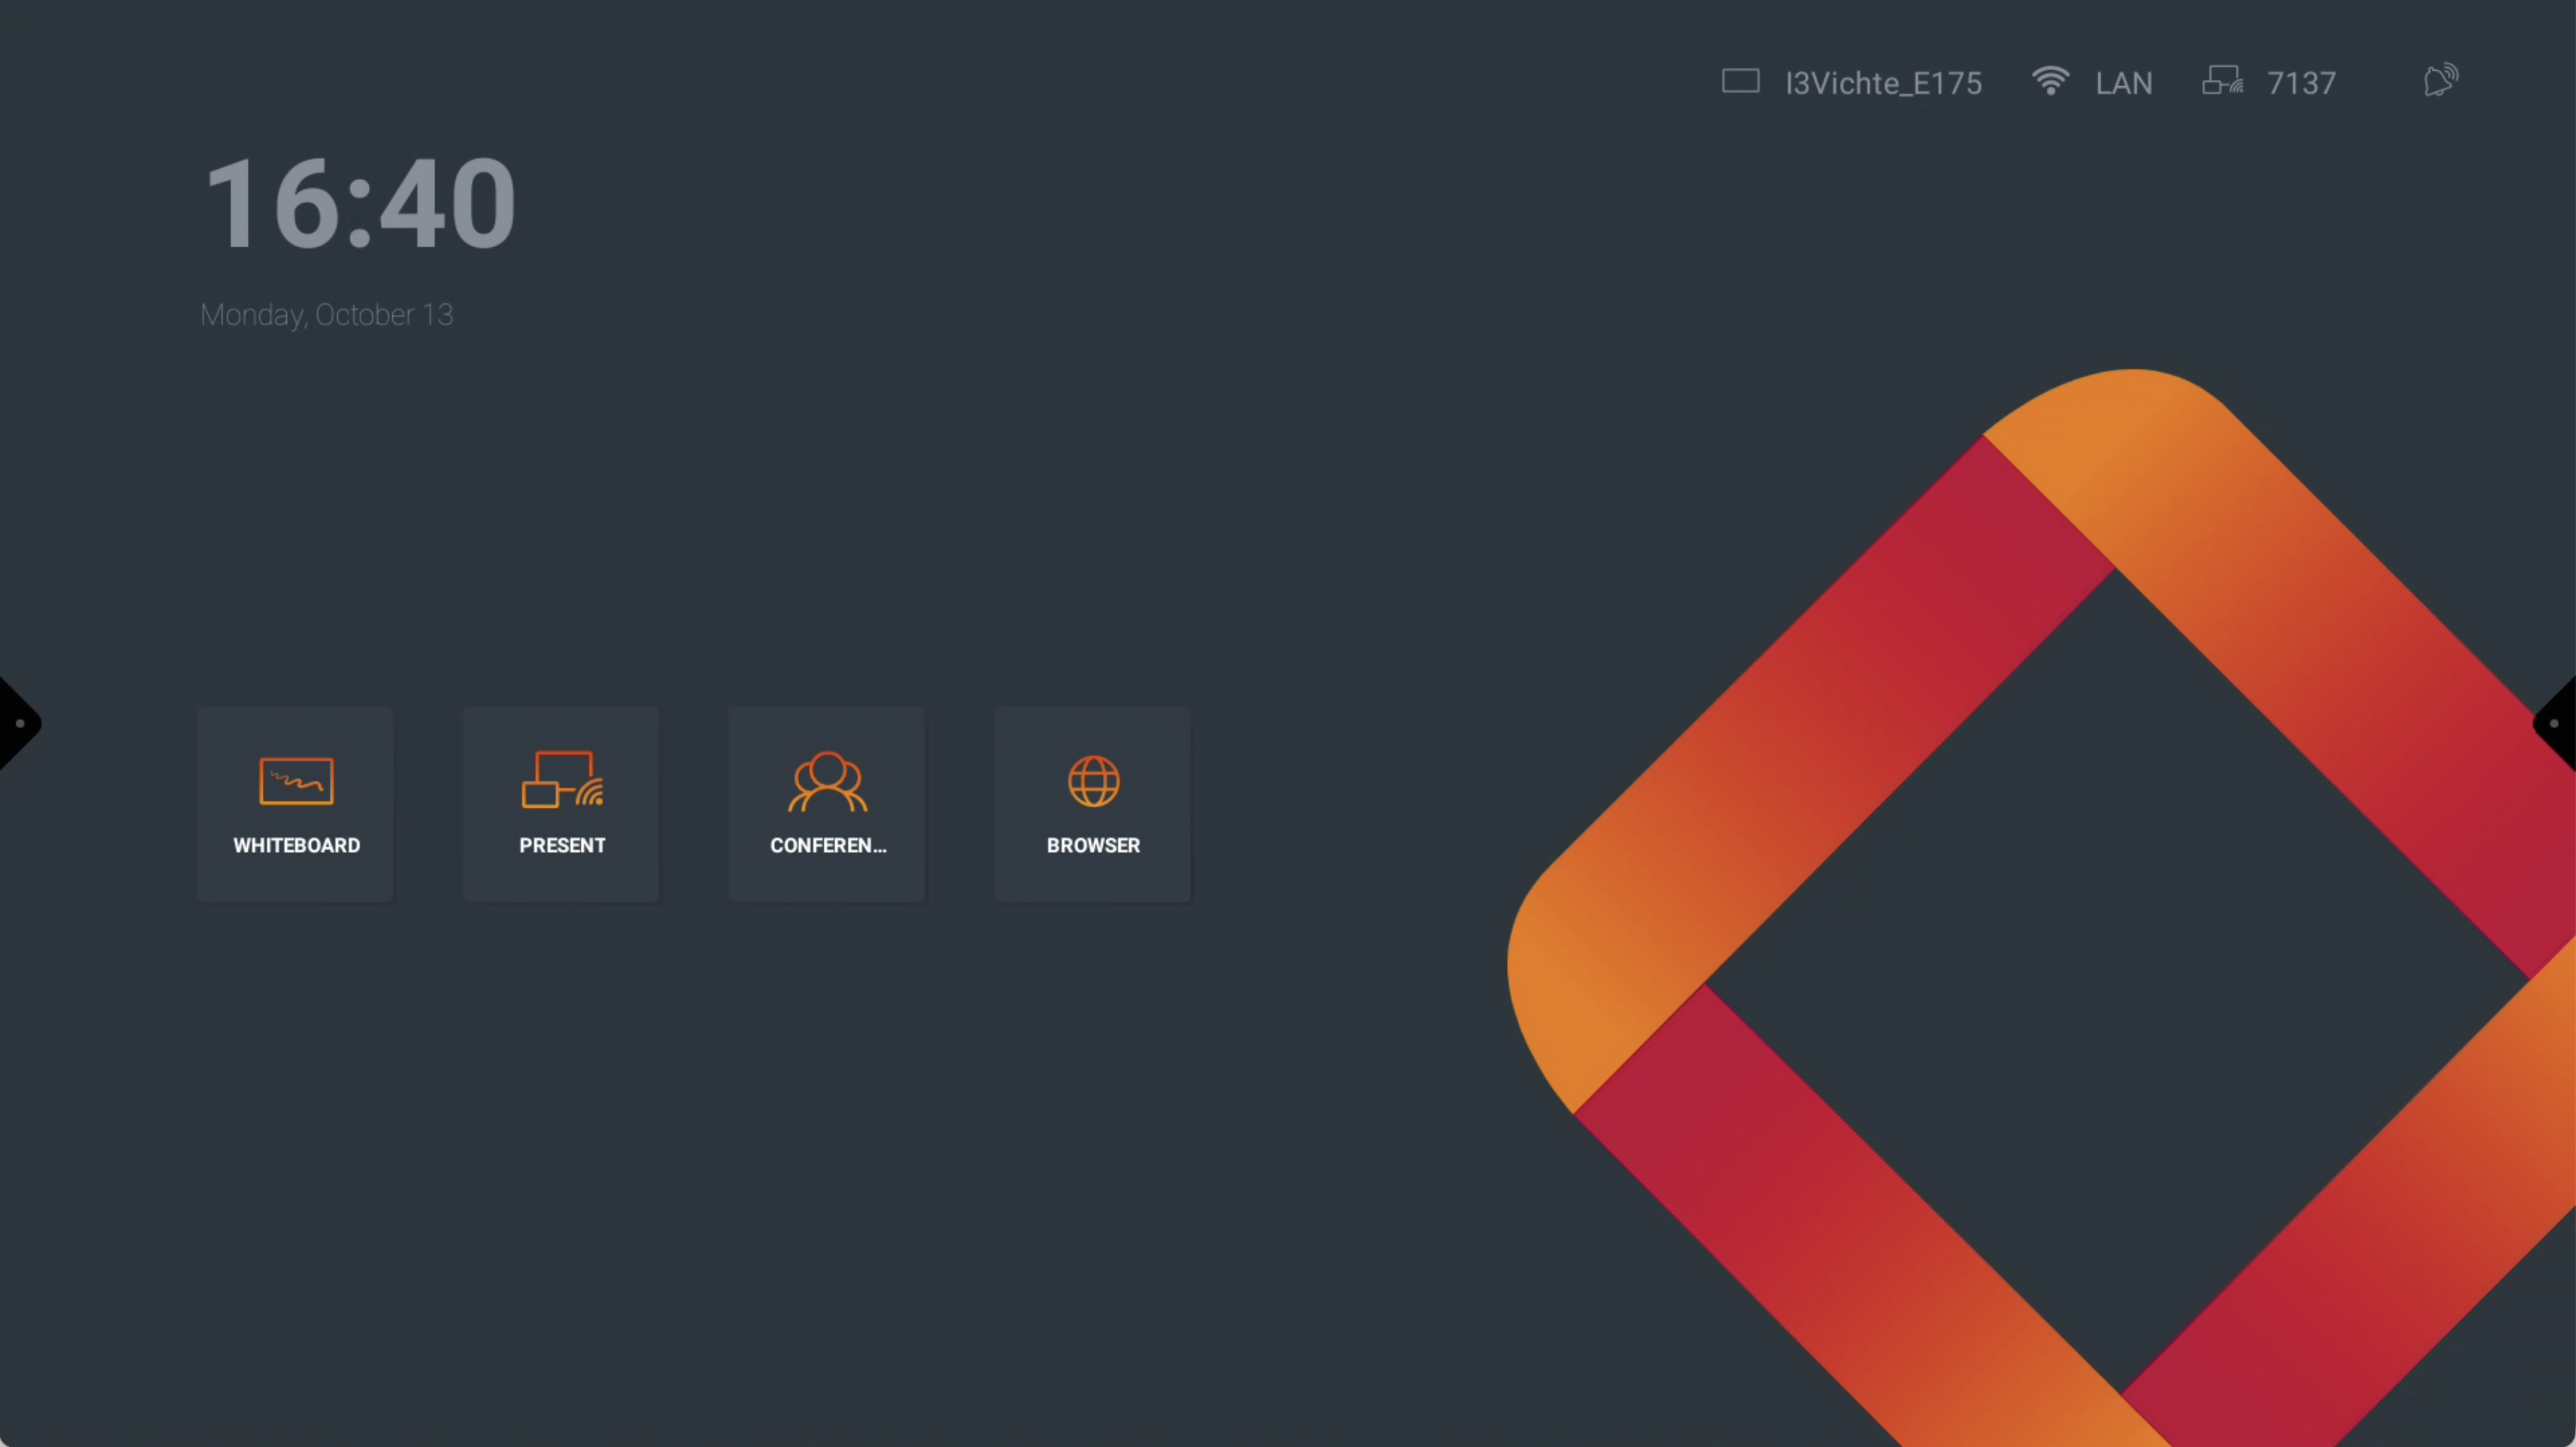
Task: Click the LAN network status text
Action: (2123, 83)
